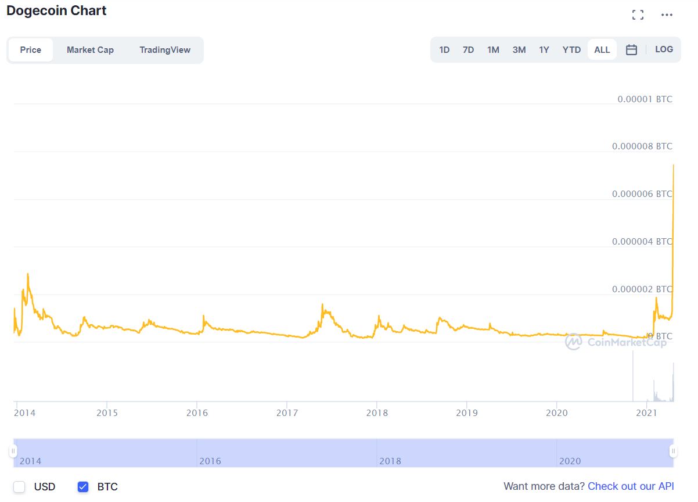Select the Price tab
The width and height of the screenshot is (698, 502).
pos(31,50)
